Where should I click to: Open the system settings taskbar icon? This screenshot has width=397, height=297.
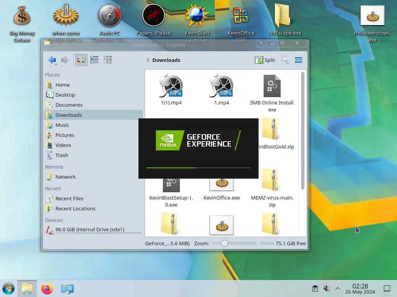(67, 288)
